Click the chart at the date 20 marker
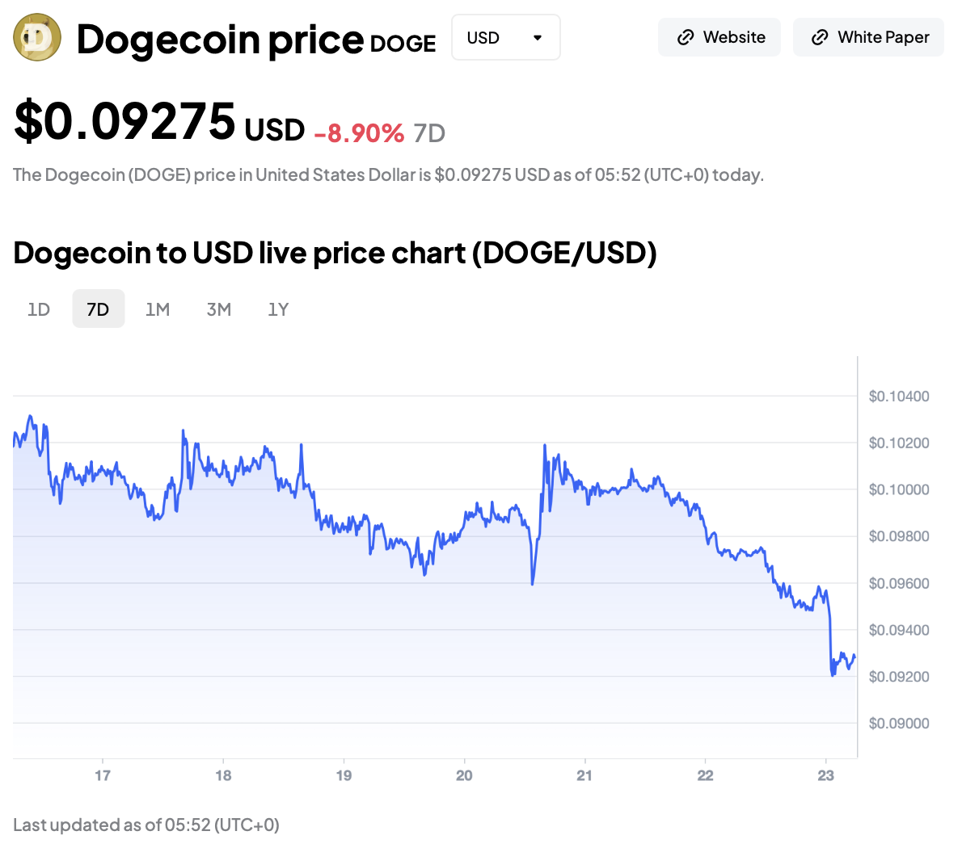Viewport: 962px width, 848px height. [464, 775]
